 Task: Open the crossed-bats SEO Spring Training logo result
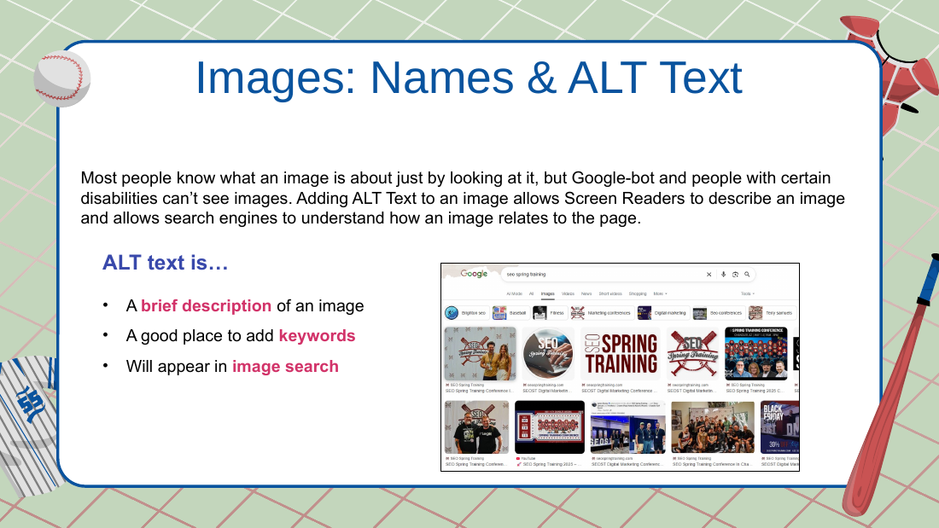pos(692,353)
